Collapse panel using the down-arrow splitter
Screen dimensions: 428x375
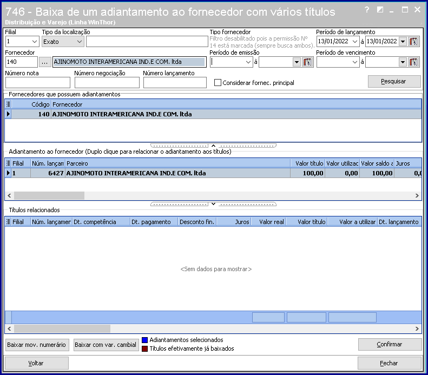click(x=213, y=204)
